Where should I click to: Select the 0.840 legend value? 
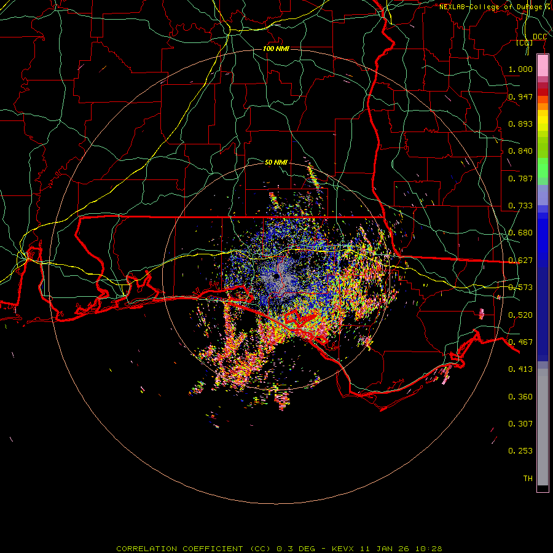520,151
